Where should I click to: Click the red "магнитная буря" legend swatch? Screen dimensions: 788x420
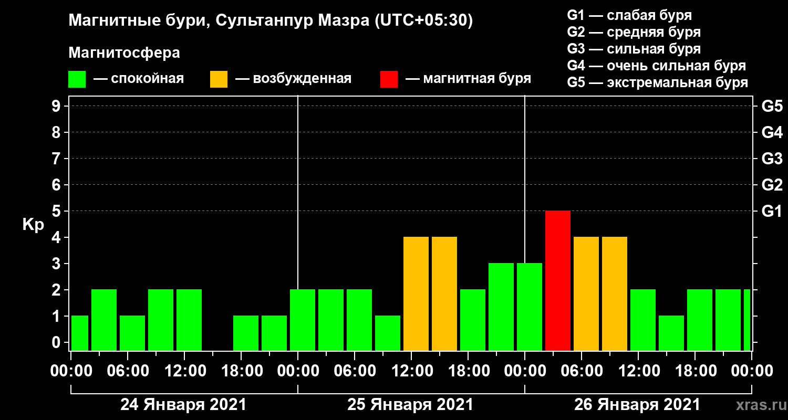tap(389, 79)
